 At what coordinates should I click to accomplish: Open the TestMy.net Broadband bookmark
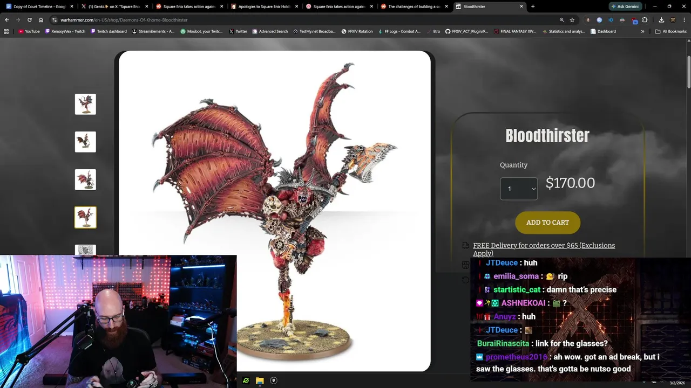pyautogui.click(x=314, y=31)
